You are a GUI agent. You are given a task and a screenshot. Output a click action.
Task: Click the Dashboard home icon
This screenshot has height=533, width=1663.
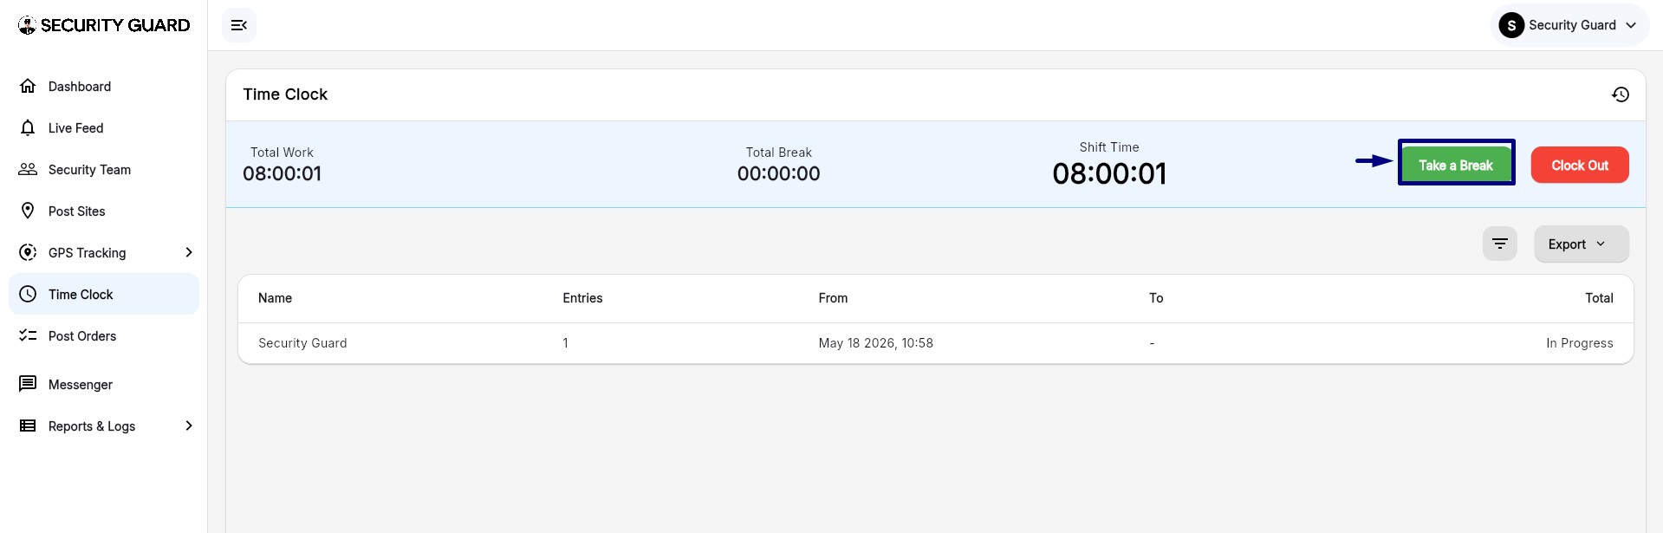[x=28, y=86]
